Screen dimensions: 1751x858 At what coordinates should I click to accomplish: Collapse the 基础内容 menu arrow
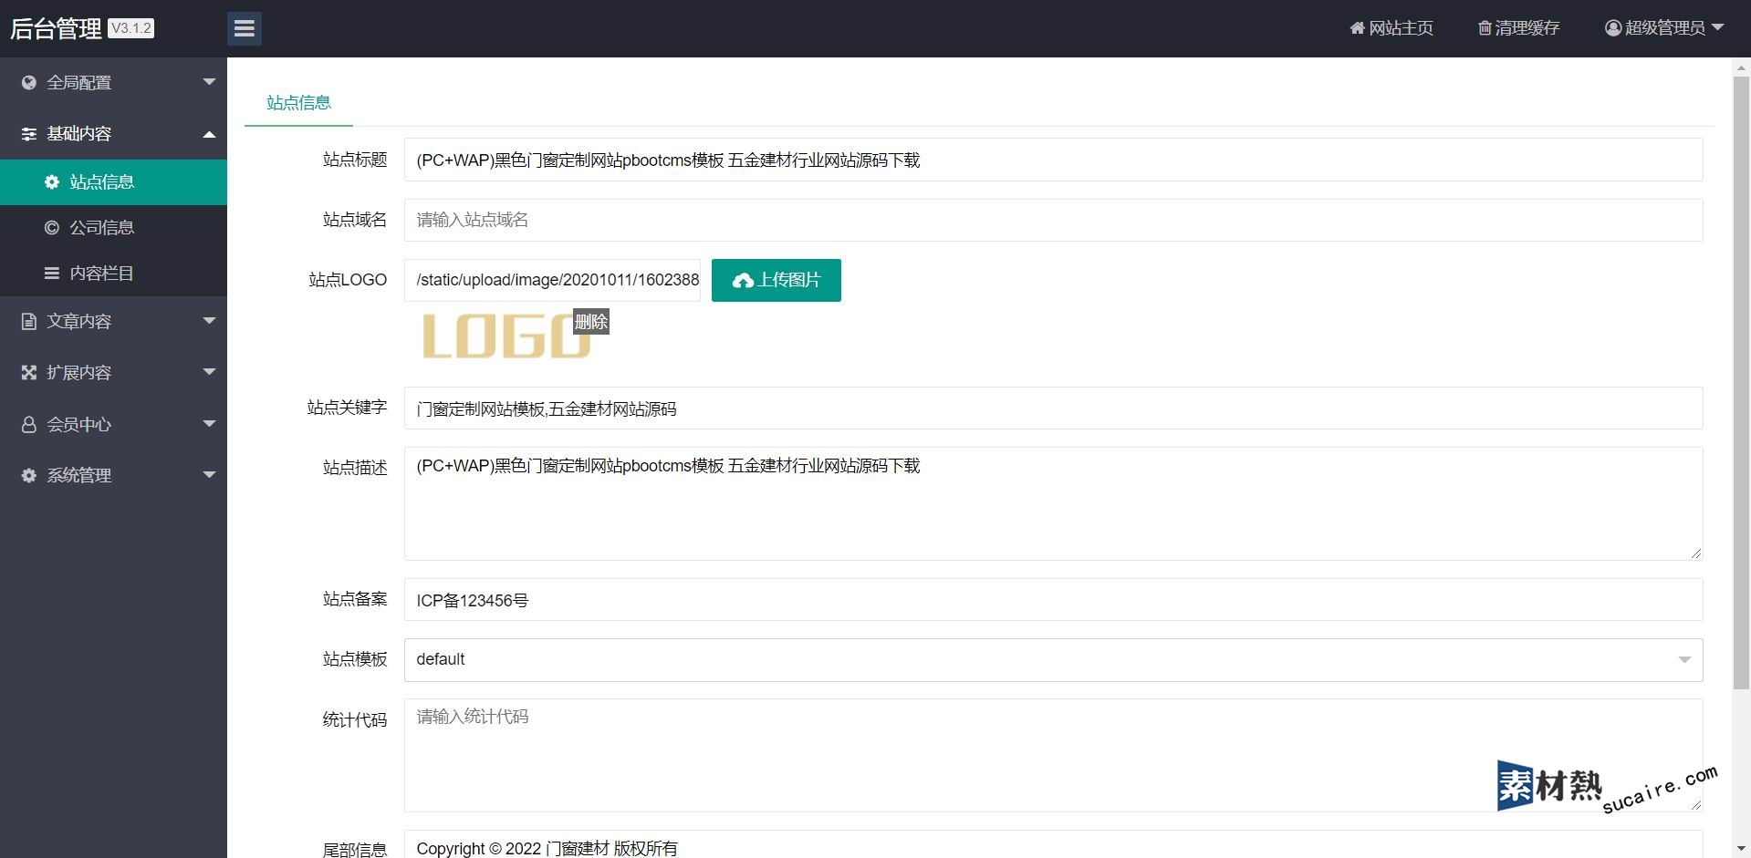click(x=209, y=134)
